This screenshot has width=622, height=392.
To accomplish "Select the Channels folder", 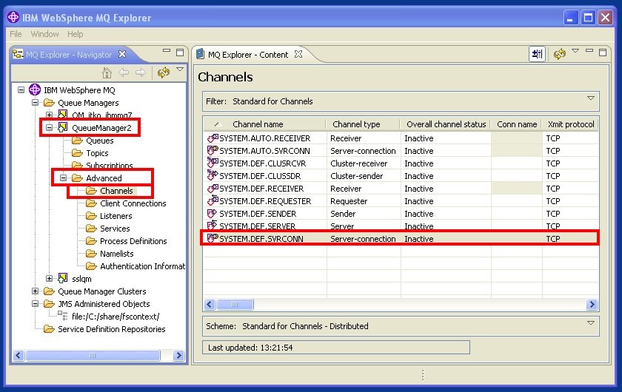I will [x=117, y=191].
